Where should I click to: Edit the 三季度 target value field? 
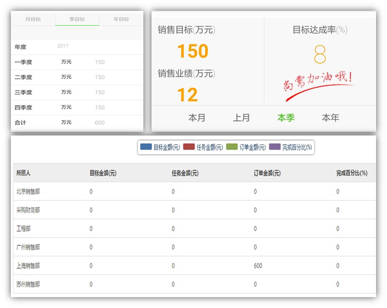tap(100, 92)
